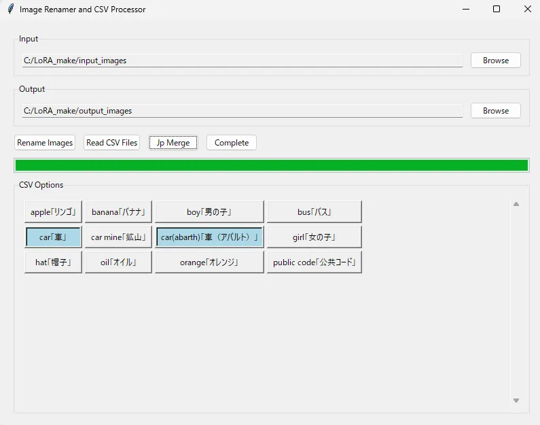Click the scrollbar down arrow in CSV Options
This screenshot has width=540, height=425.
(x=516, y=401)
